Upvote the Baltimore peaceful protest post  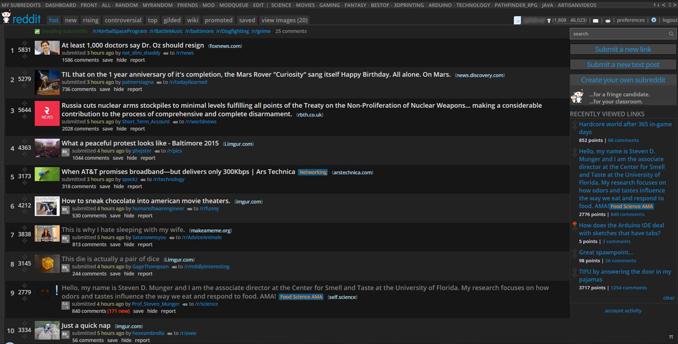[24, 141]
